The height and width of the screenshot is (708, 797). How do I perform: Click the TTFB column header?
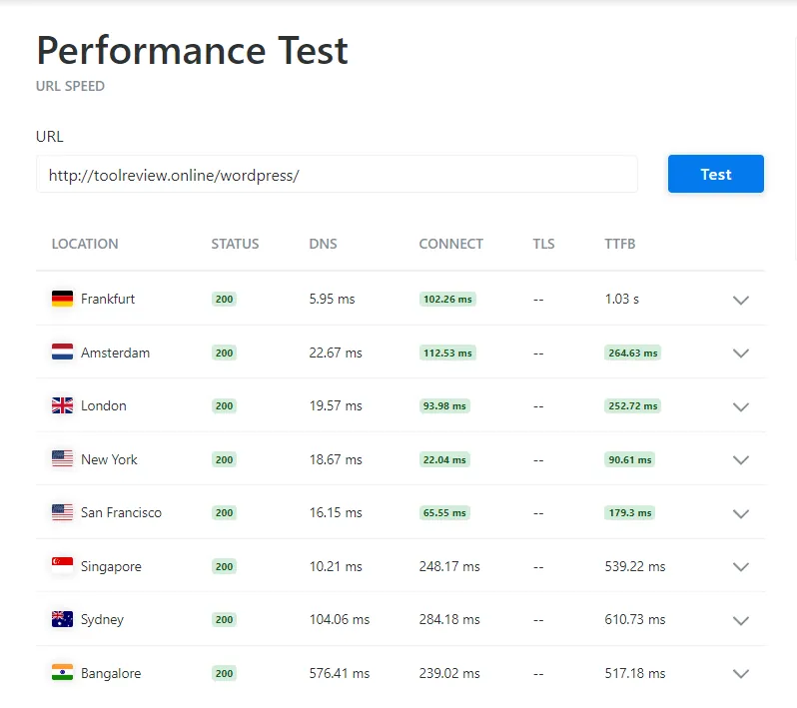pos(619,244)
